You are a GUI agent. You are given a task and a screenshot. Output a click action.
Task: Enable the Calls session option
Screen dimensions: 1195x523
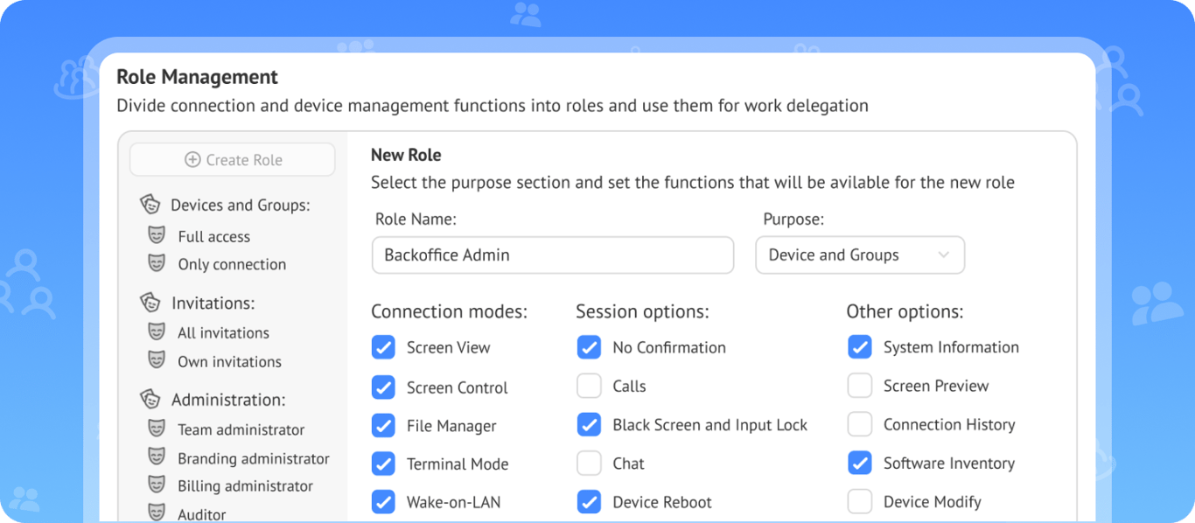pos(589,386)
